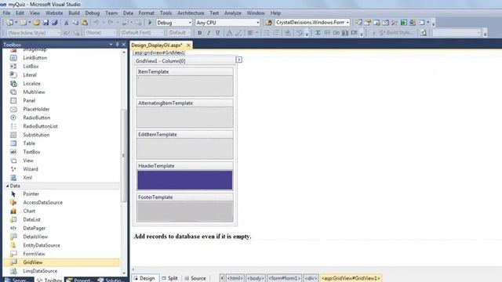Click the <body> tag breadcrumb
Image resolution: width=502 pixels, height=282 pixels.
pos(256,278)
